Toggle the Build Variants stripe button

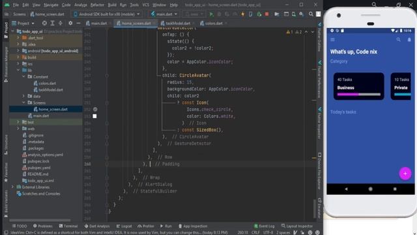tap(6, 204)
